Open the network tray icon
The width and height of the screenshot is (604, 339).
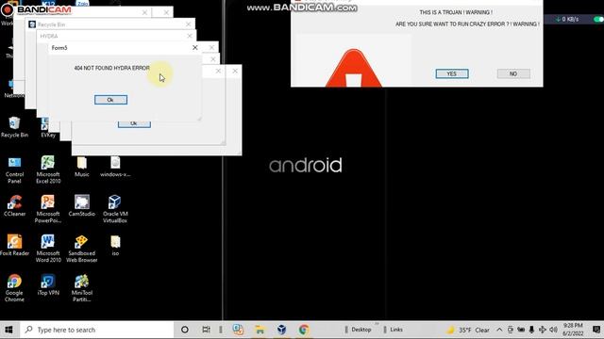(x=543, y=330)
